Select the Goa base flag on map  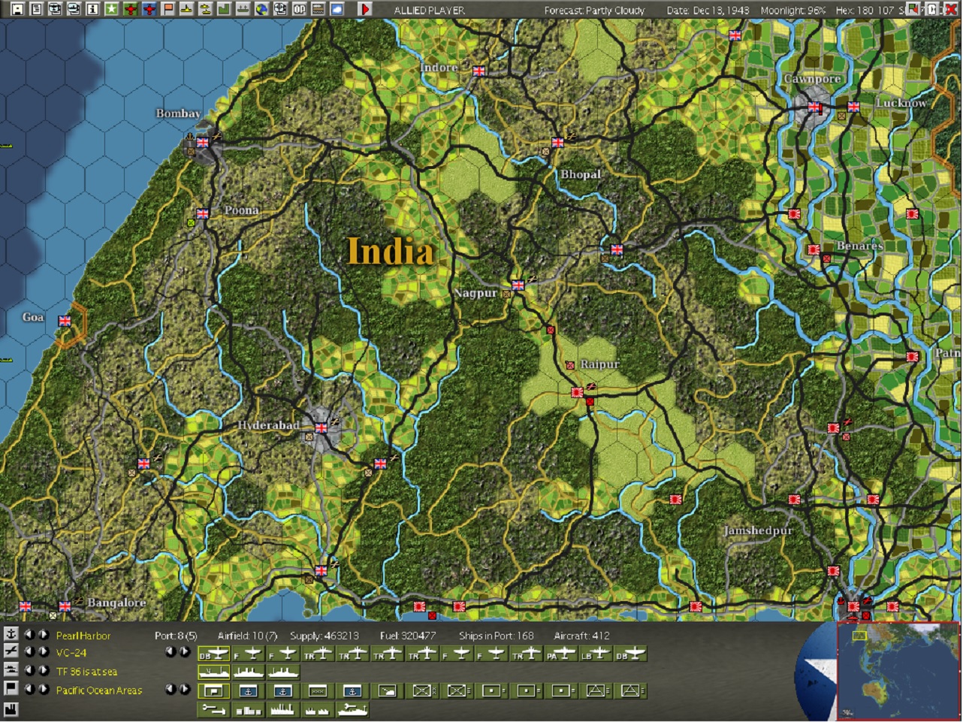tap(65, 321)
